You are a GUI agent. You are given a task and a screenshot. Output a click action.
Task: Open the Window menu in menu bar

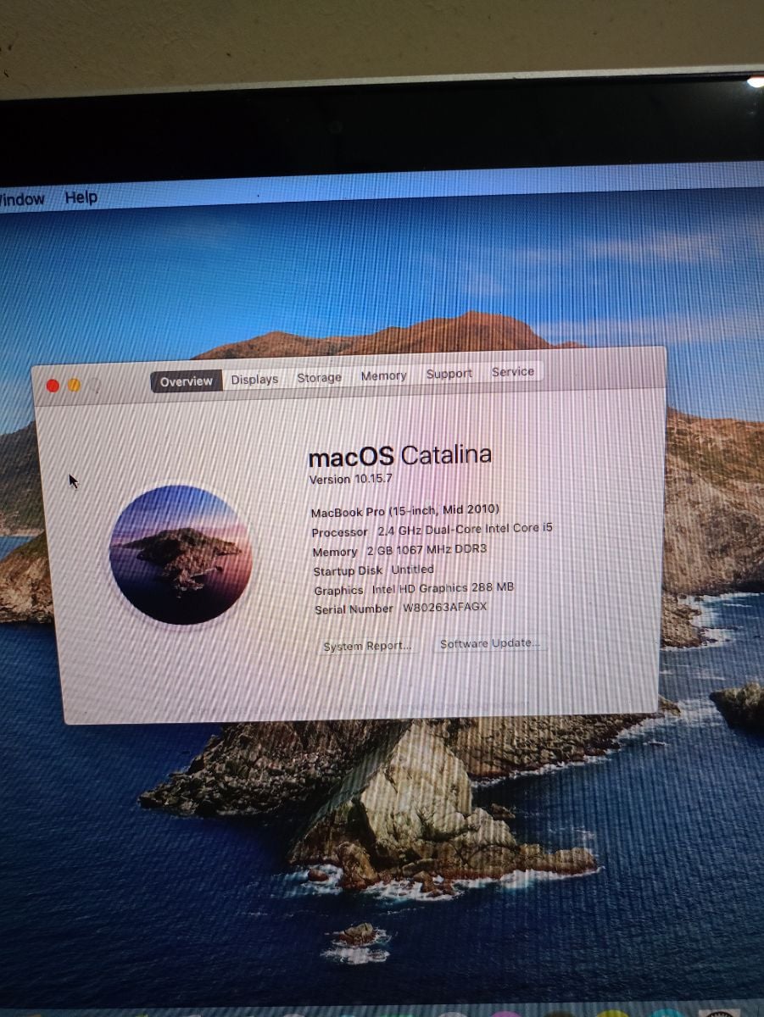click(22, 200)
